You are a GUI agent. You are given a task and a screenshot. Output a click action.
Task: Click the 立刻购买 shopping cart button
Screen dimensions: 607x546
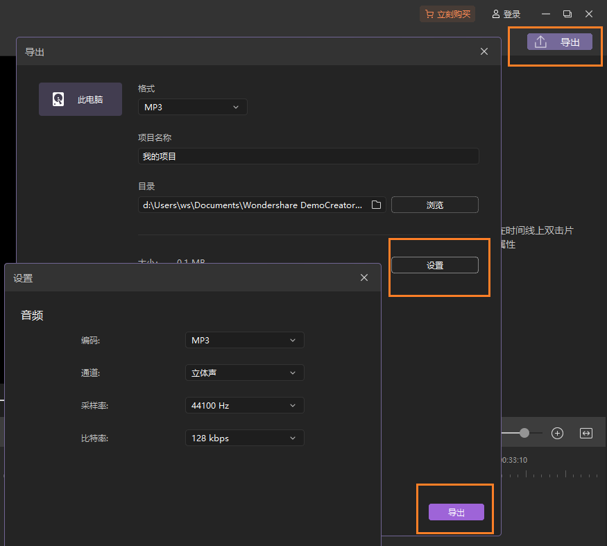pos(447,14)
